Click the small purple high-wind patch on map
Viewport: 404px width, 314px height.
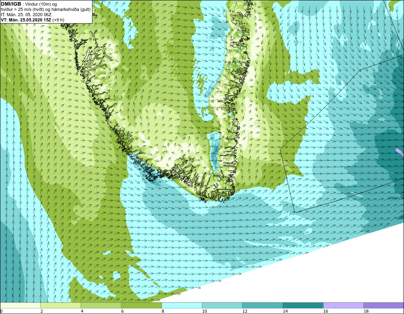400,152
